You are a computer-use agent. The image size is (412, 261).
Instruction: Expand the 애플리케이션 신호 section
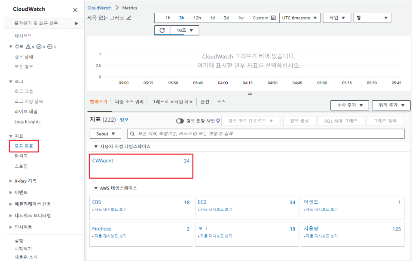click(10, 204)
